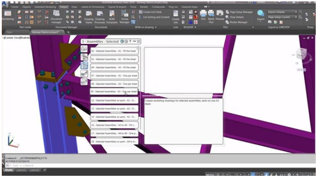Open the Plug-ins ribbon tab
318x178 pixels.
pyautogui.click(x=173, y=7)
